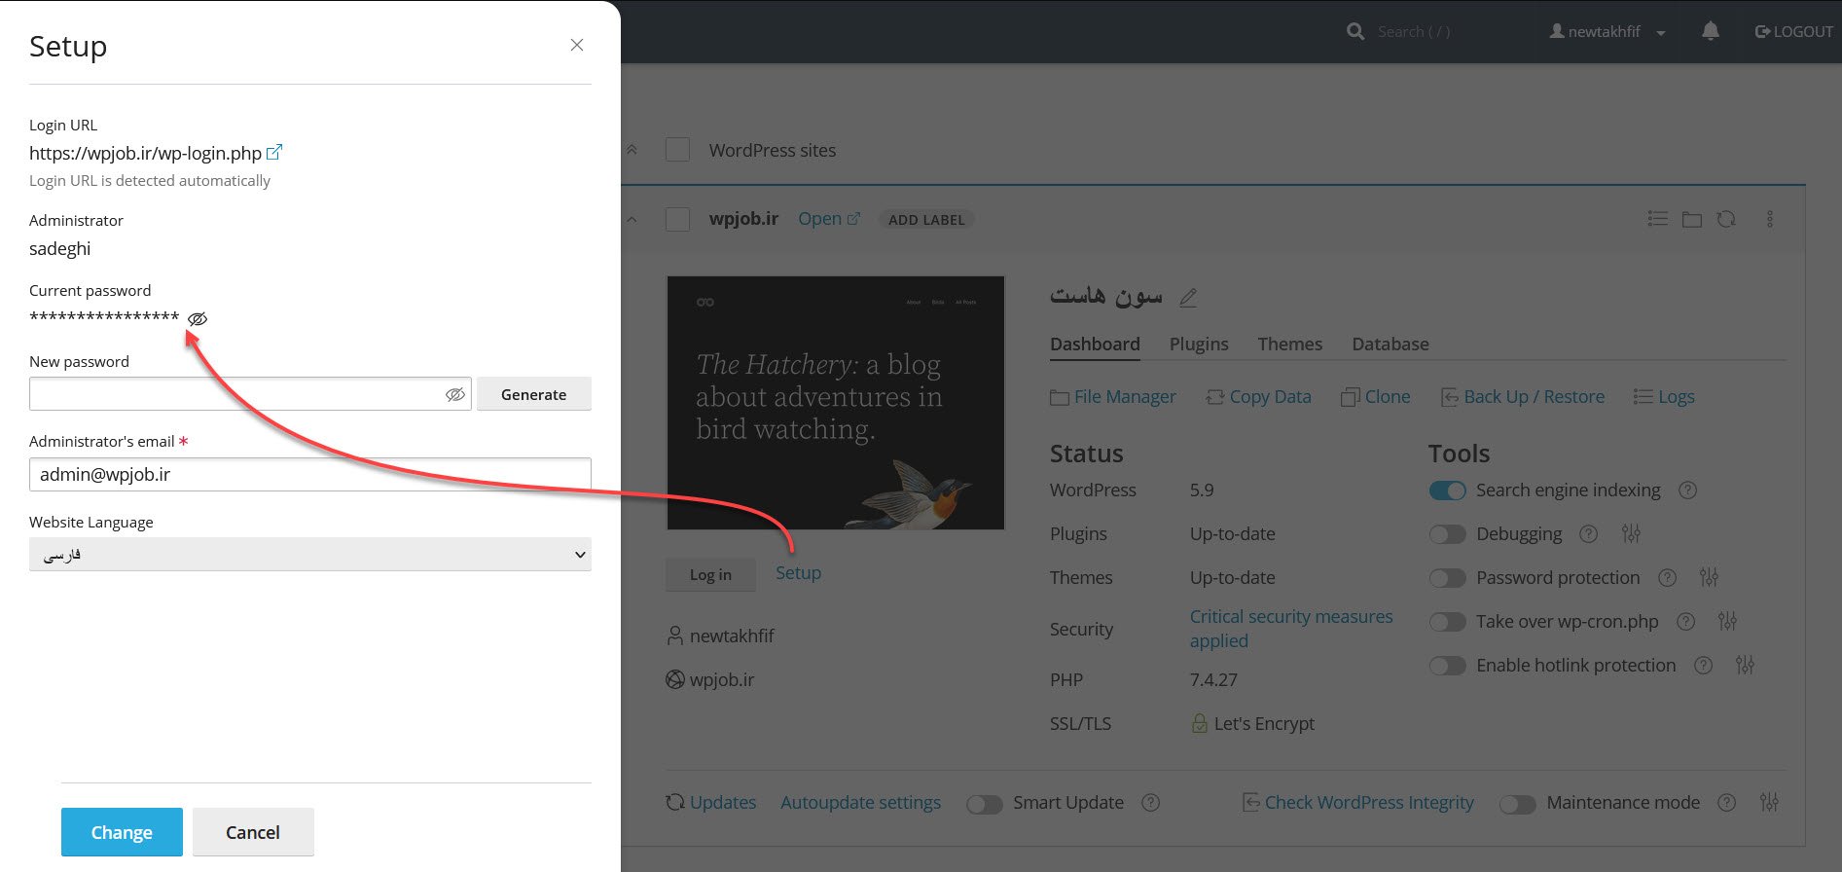The image size is (1842, 872).
Task: Check the wpjob.ir site checkbox
Action: [677, 219]
